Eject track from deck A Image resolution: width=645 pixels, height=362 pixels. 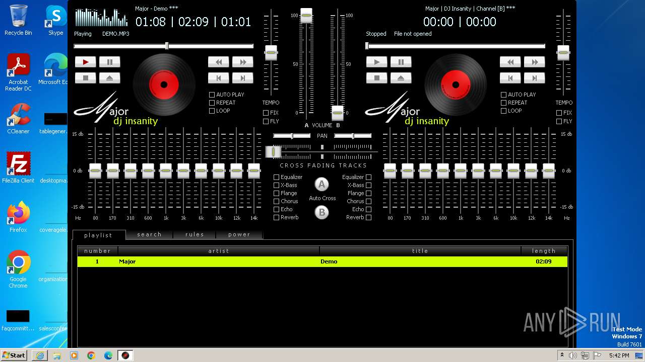[x=109, y=78]
